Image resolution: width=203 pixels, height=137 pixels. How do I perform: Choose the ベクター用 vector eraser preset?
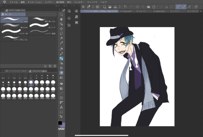click(x=14, y=32)
